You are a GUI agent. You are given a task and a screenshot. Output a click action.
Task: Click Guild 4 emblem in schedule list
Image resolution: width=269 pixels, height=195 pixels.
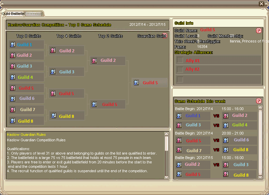pos(226,125)
